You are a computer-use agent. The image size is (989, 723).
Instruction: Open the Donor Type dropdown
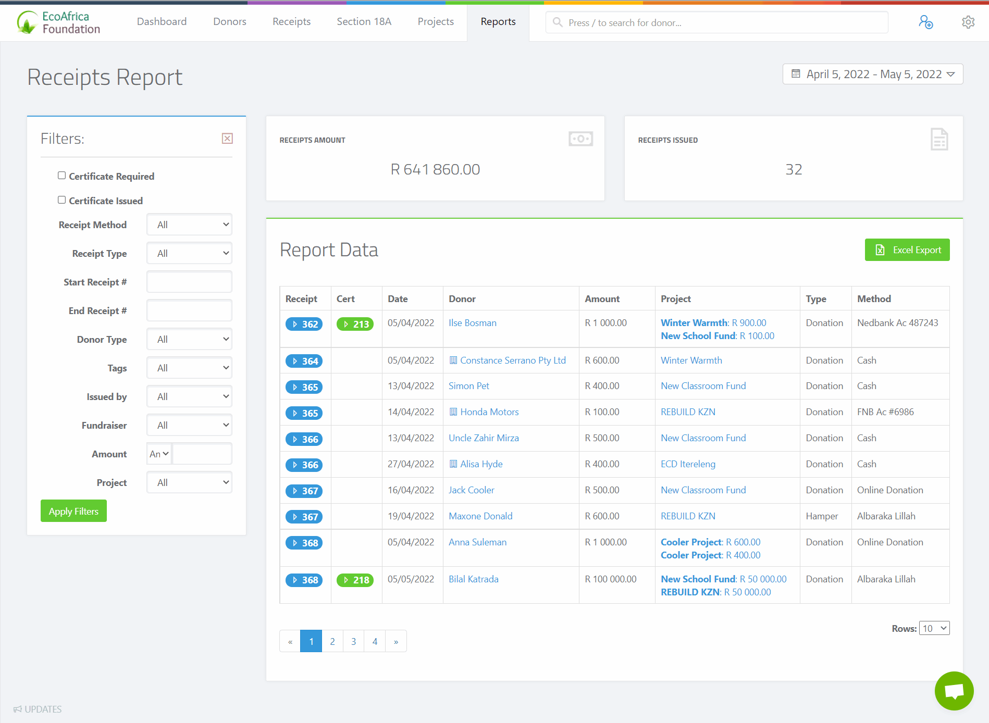(189, 339)
